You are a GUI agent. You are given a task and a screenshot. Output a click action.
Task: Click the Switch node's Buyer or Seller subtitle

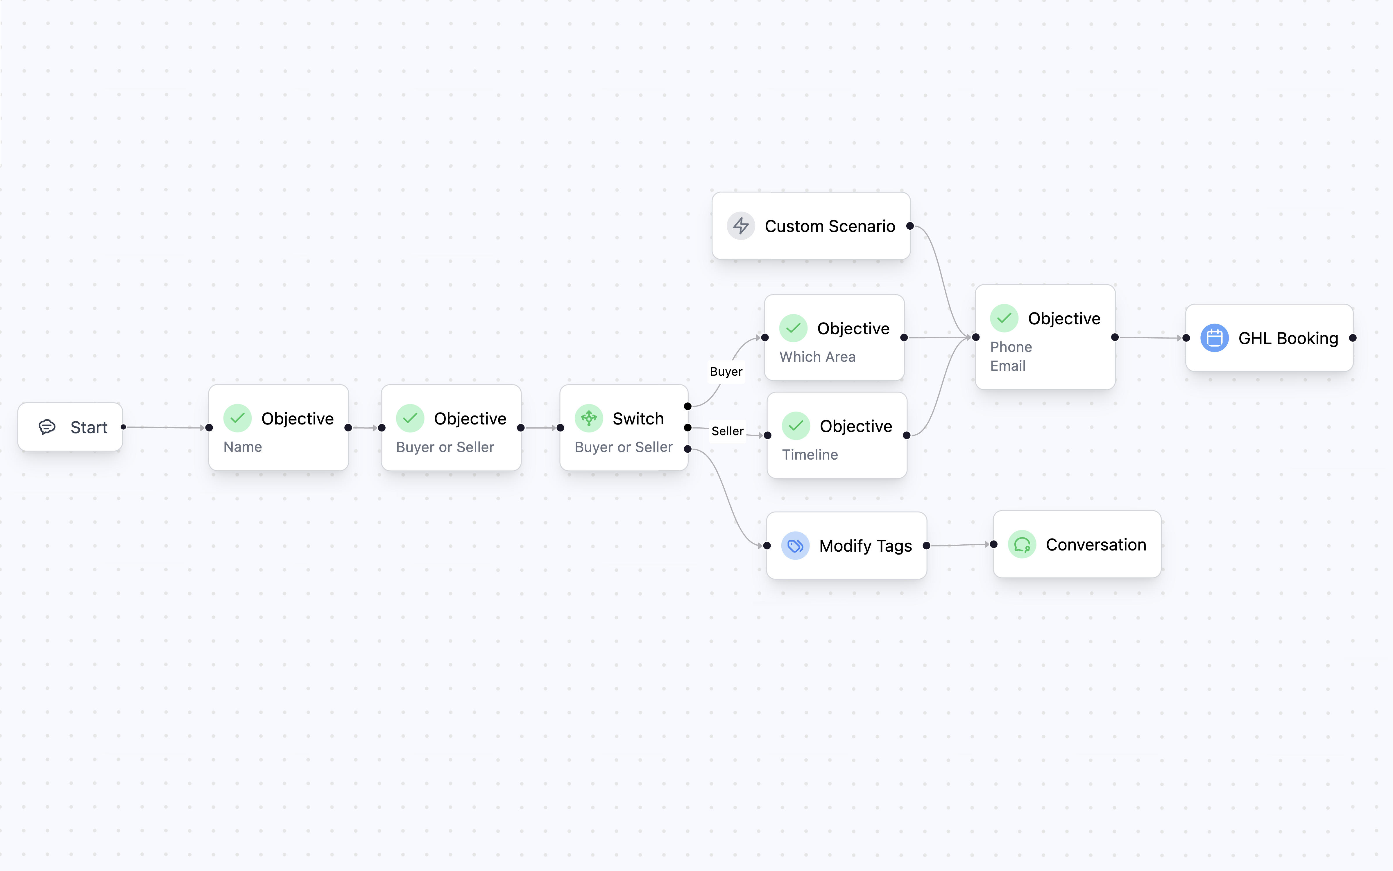point(623,447)
